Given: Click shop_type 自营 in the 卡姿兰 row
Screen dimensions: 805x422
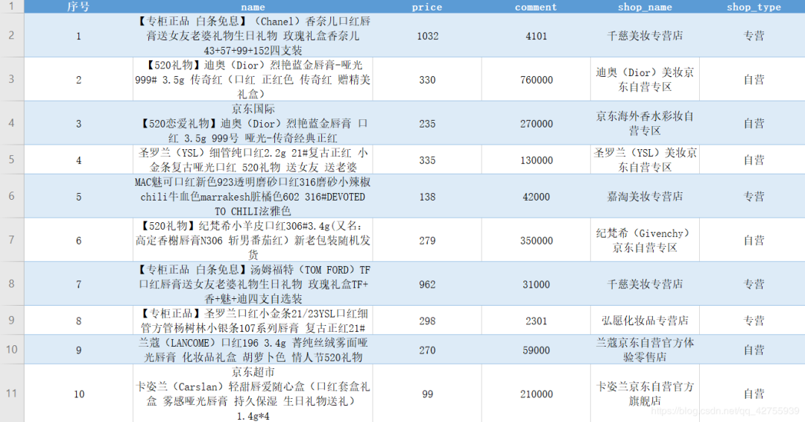Looking at the screenshot, I should click(x=752, y=393).
